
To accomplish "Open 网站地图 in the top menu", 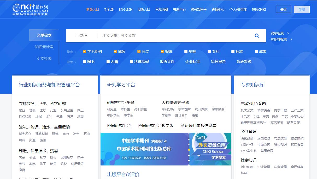I will (162, 9).
